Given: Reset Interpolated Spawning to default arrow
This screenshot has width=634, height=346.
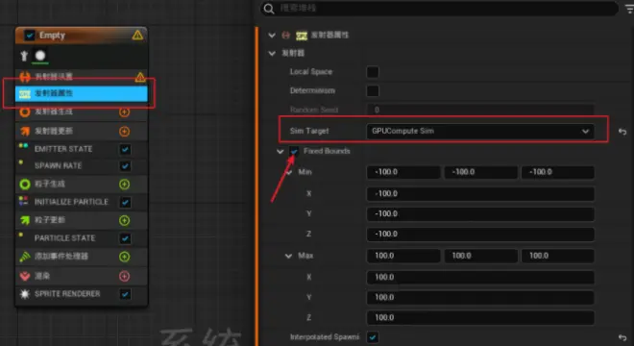Looking at the screenshot, I should coord(622,337).
